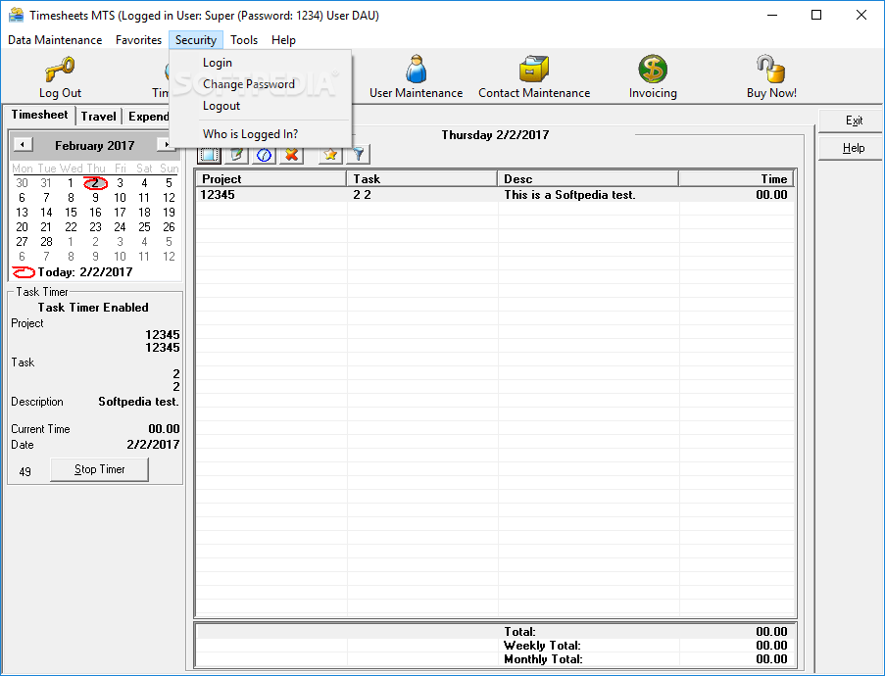Click the Thursday 2/2/2017 heading
Image resolution: width=885 pixels, height=676 pixels.
[x=495, y=135]
